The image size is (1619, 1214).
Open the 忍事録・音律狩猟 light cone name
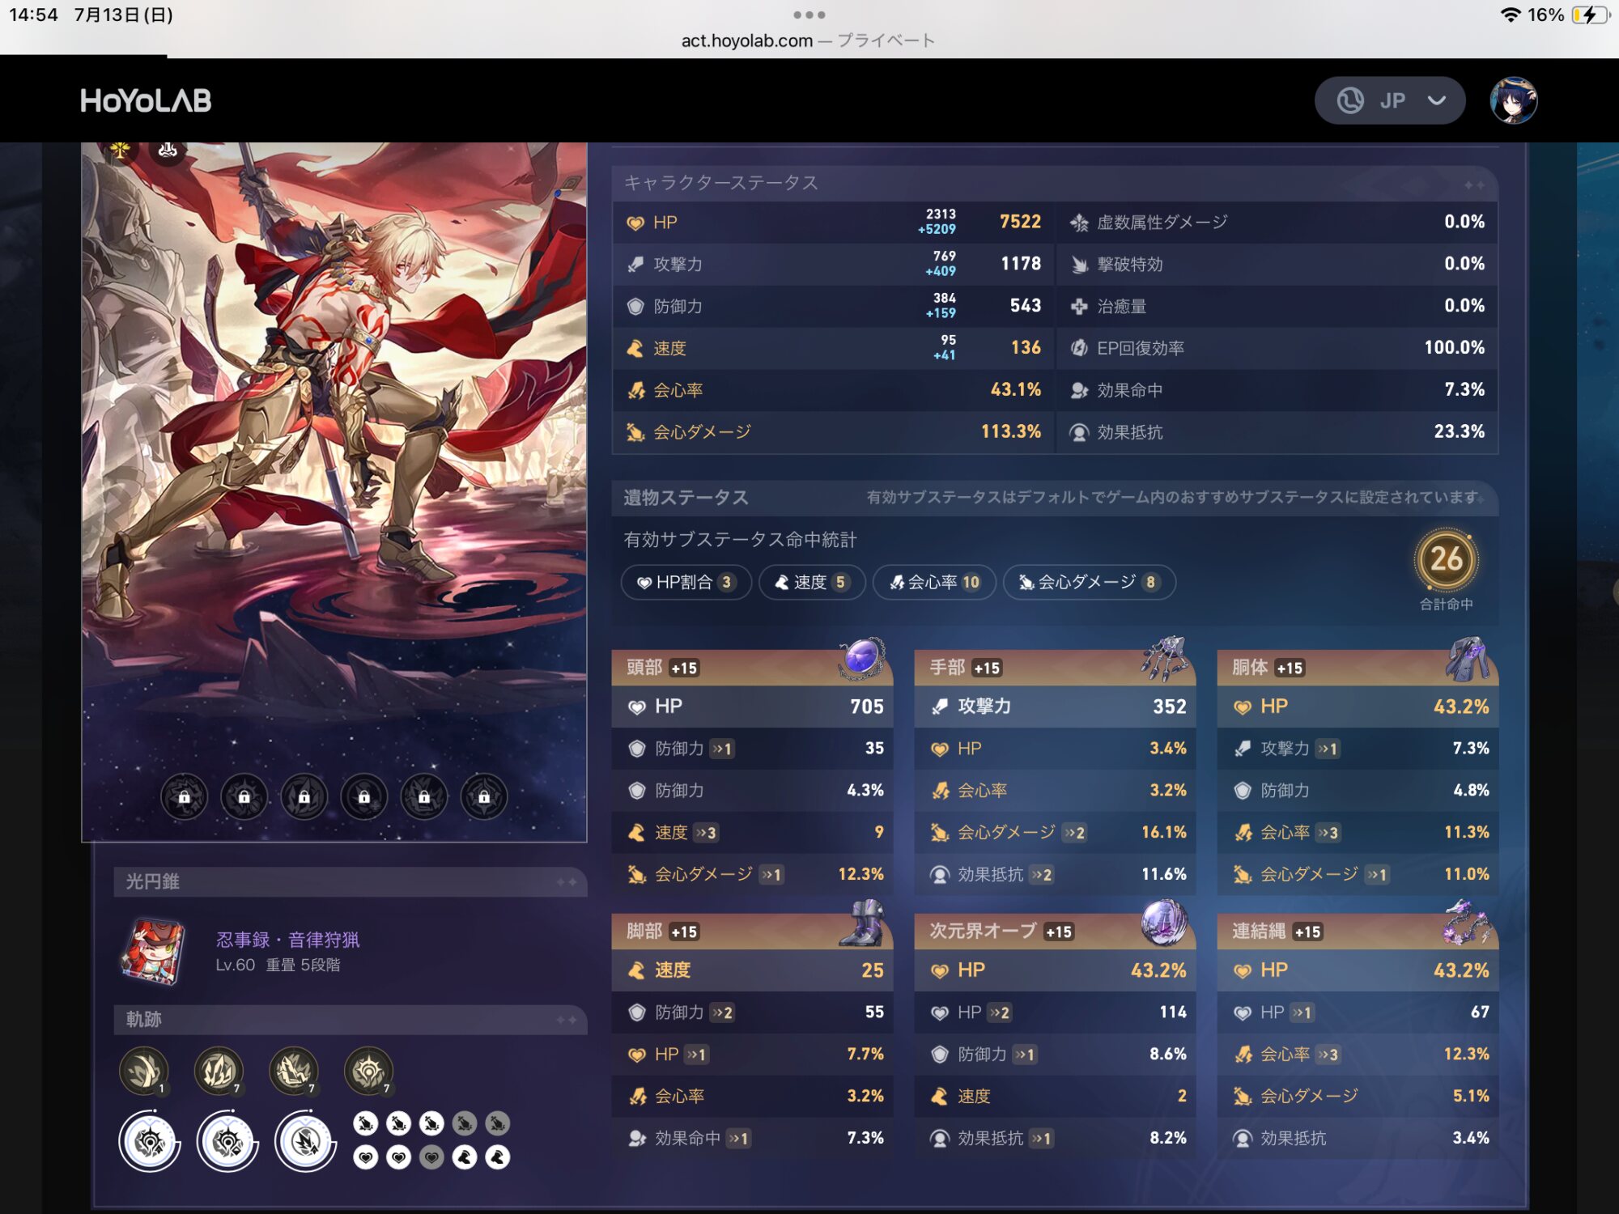click(x=287, y=939)
